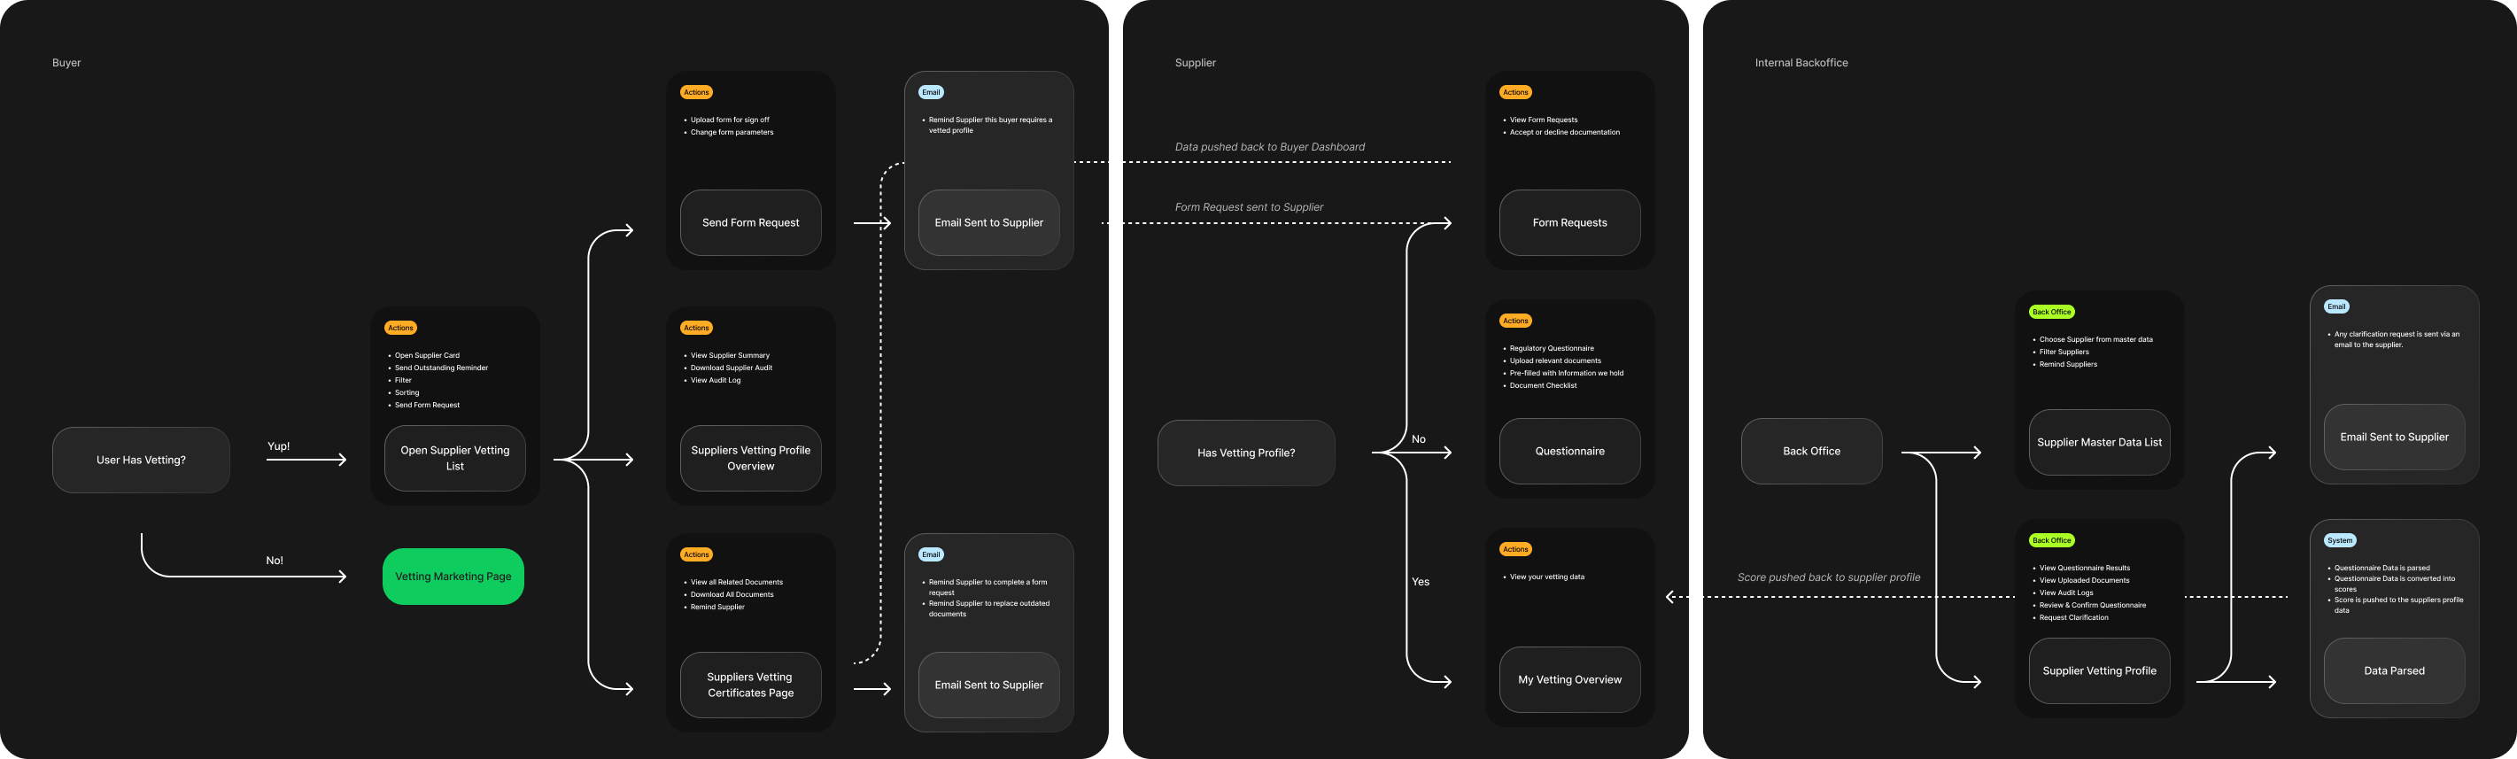
Task: Click Back Office badge above Supplier Master Data List
Action: click(2051, 312)
